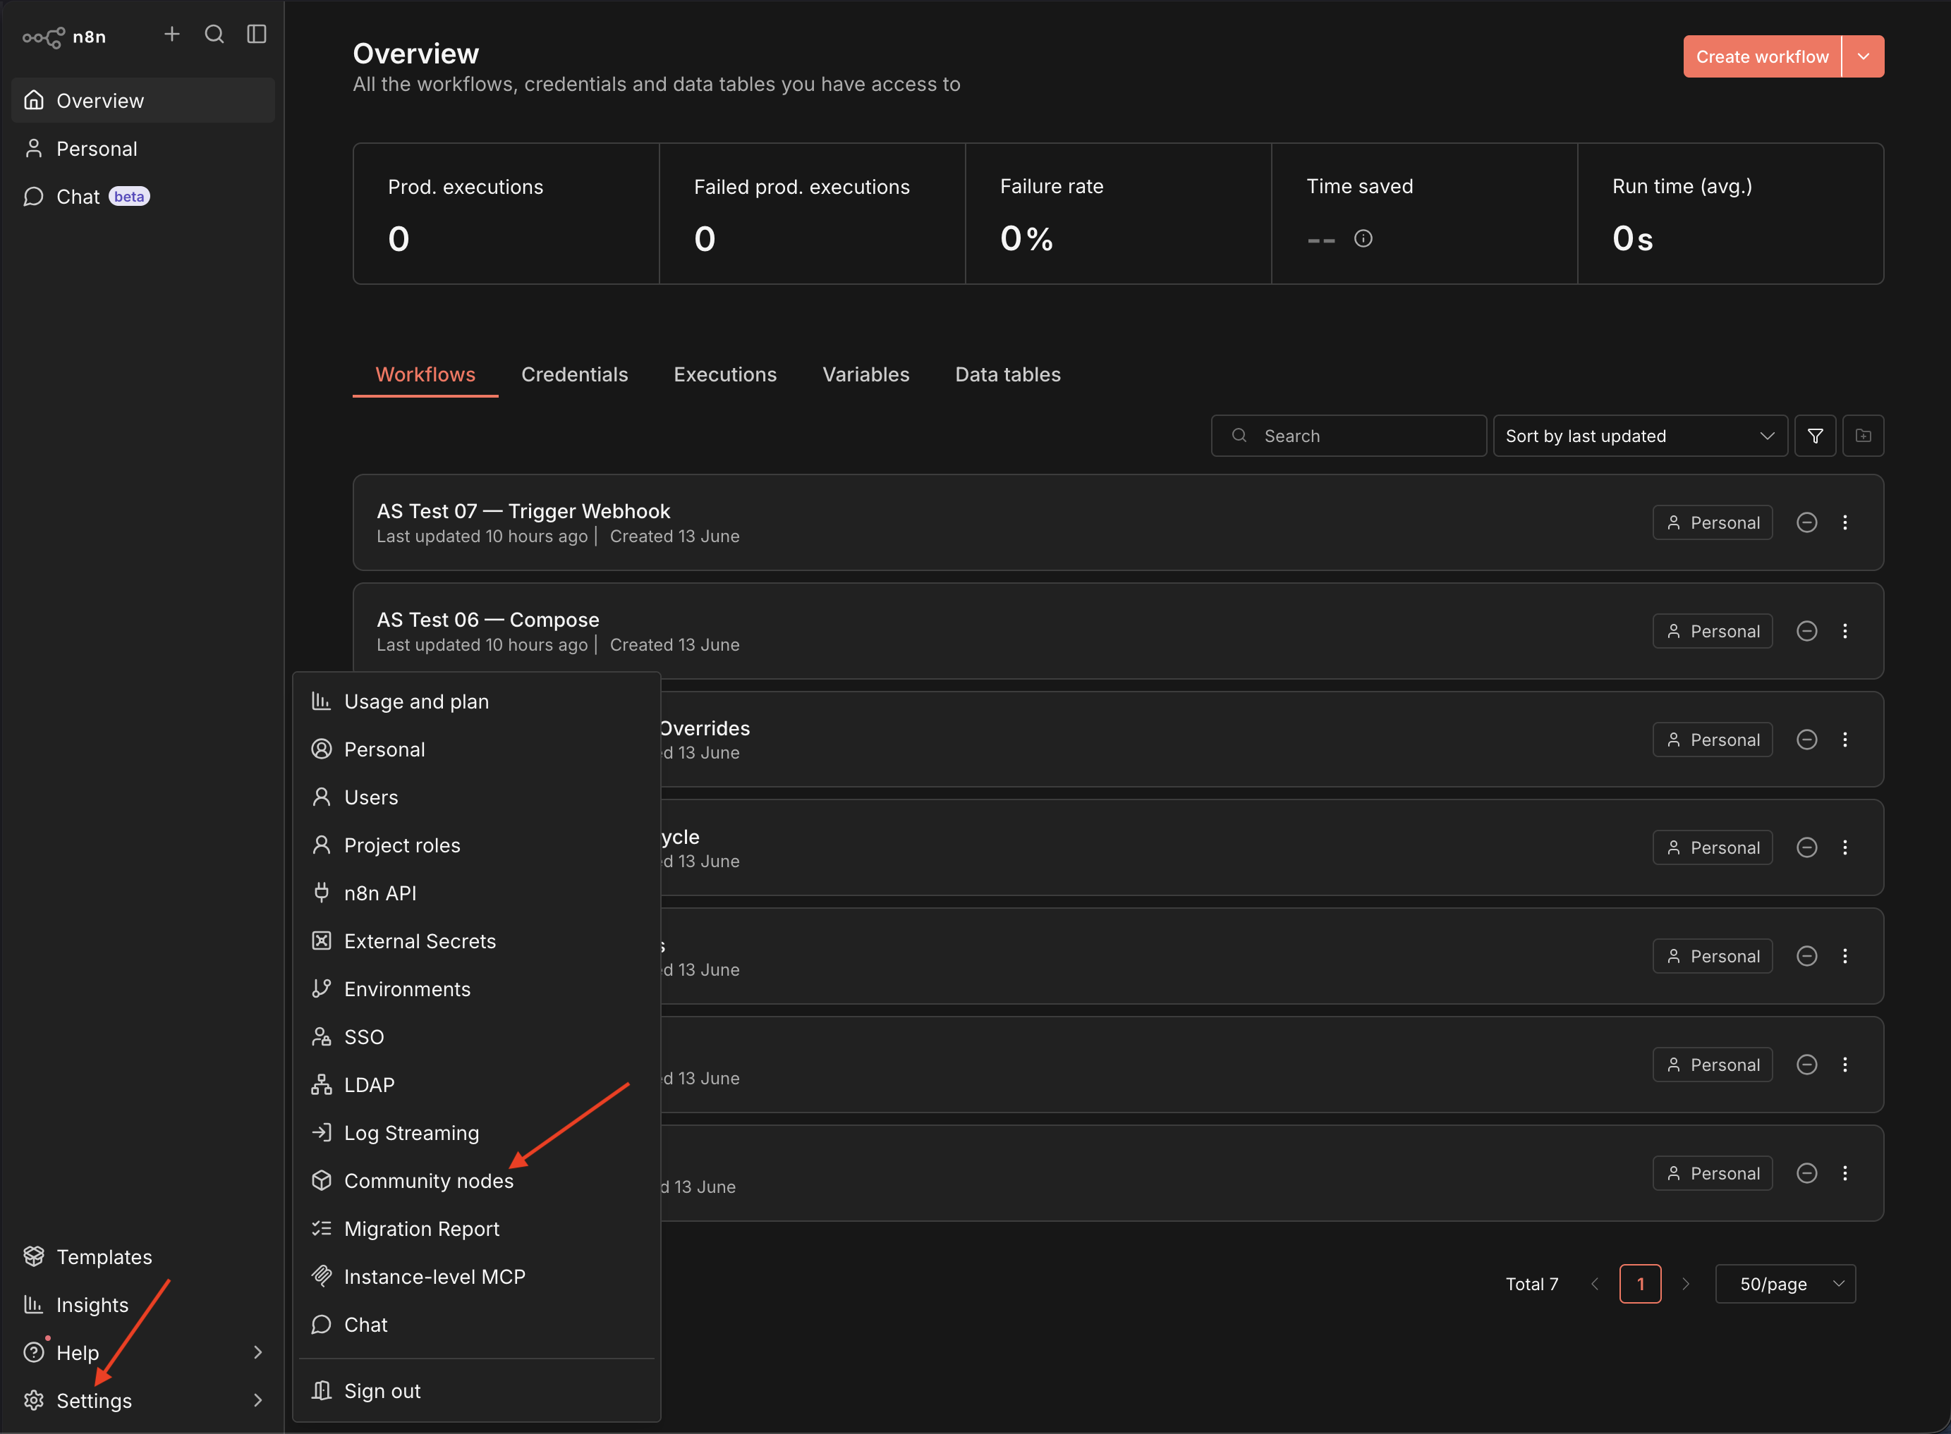
Task: Switch to the Variables tab
Action: [x=865, y=374]
